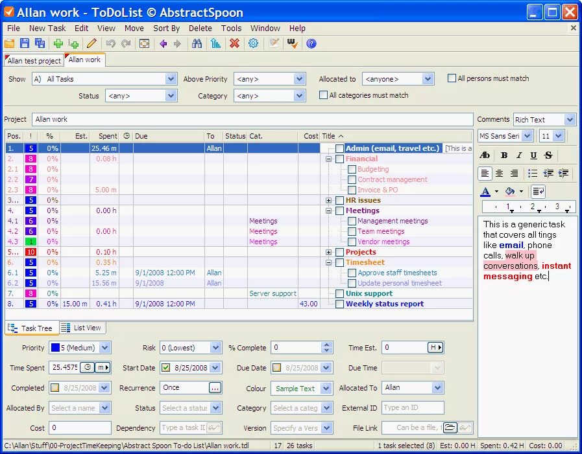Screen dimensions: 582x454
Task: Click the pencil Edit task icon
Action: [x=91, y=43]
